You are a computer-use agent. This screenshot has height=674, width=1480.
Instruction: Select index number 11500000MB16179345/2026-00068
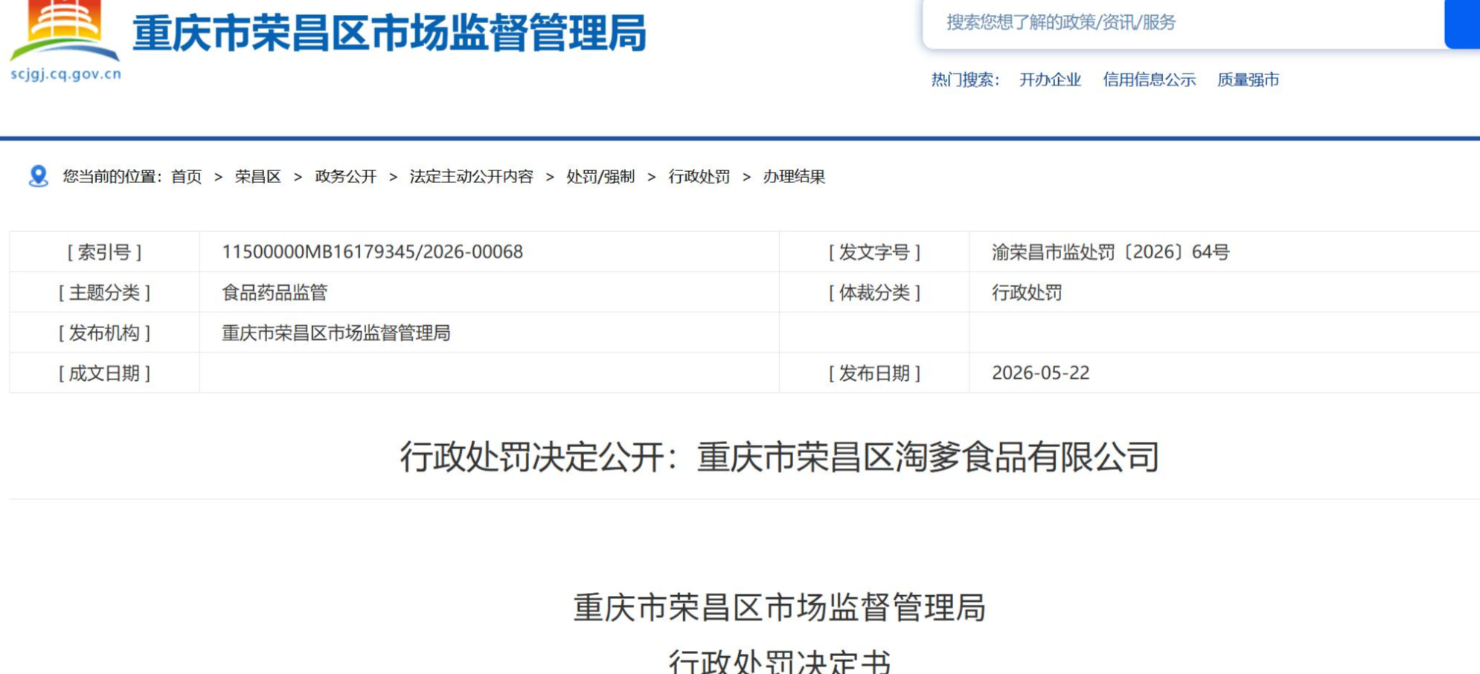point(372,251)
